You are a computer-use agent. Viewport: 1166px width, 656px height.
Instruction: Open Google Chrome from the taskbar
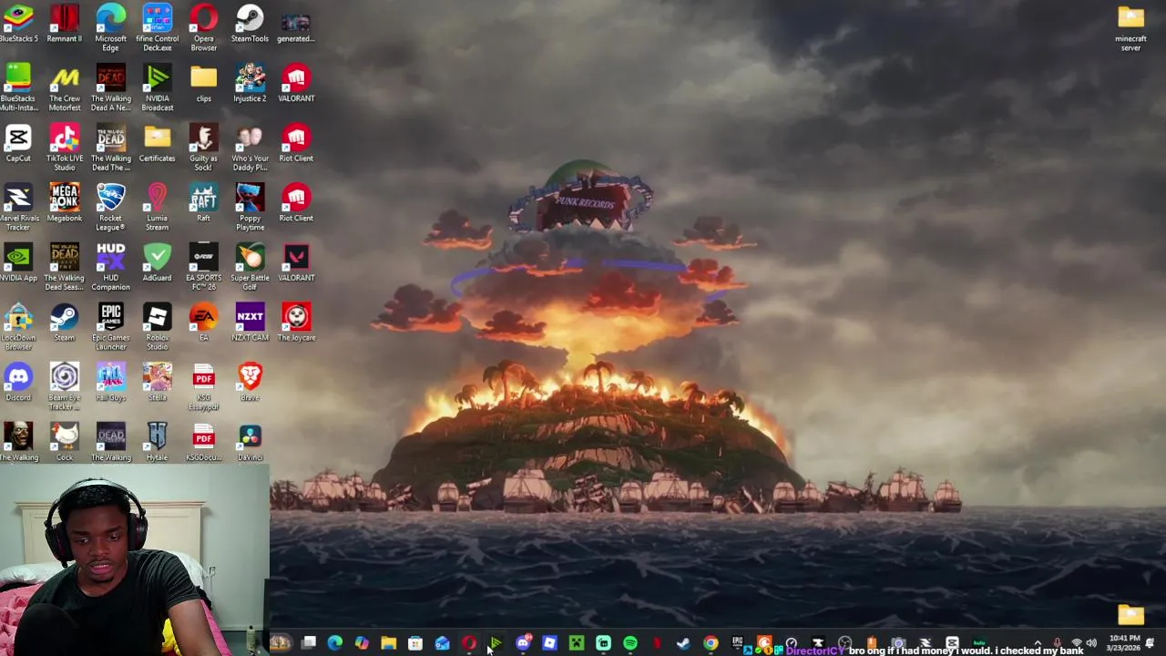(711, 644)
